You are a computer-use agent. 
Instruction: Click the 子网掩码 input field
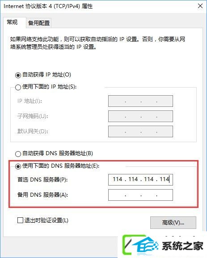140,116
